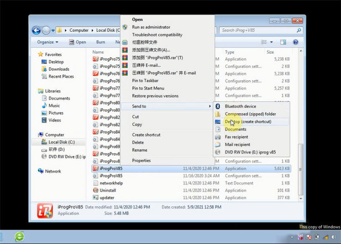Screen dimensions: 341x244
Task: Click Computer in the address breadcrumb
Action: (79, 30)
